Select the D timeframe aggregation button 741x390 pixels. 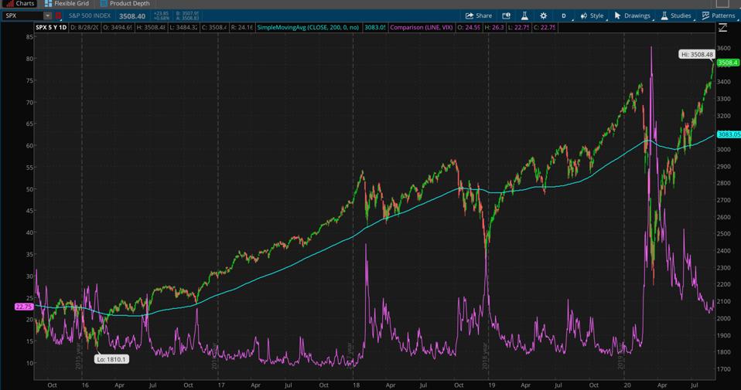(x=564, y=15)
